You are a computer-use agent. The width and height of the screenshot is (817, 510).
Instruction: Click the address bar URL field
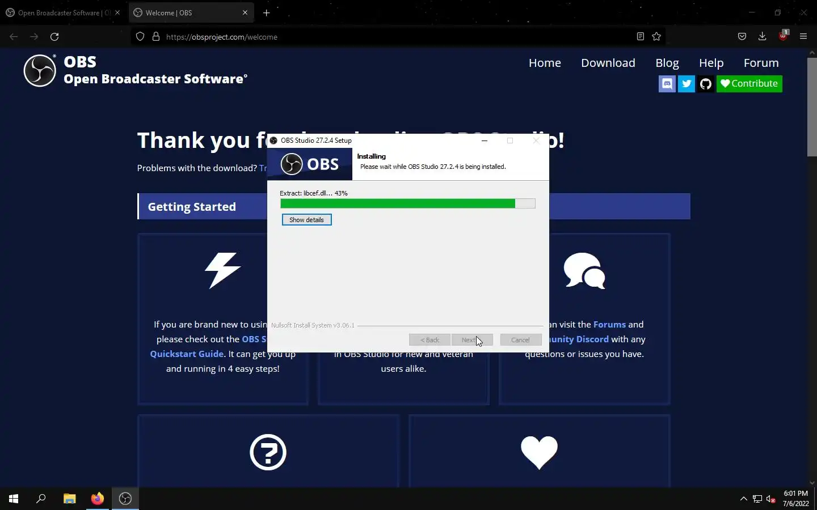pyautogui.click(x=397, y=37)
